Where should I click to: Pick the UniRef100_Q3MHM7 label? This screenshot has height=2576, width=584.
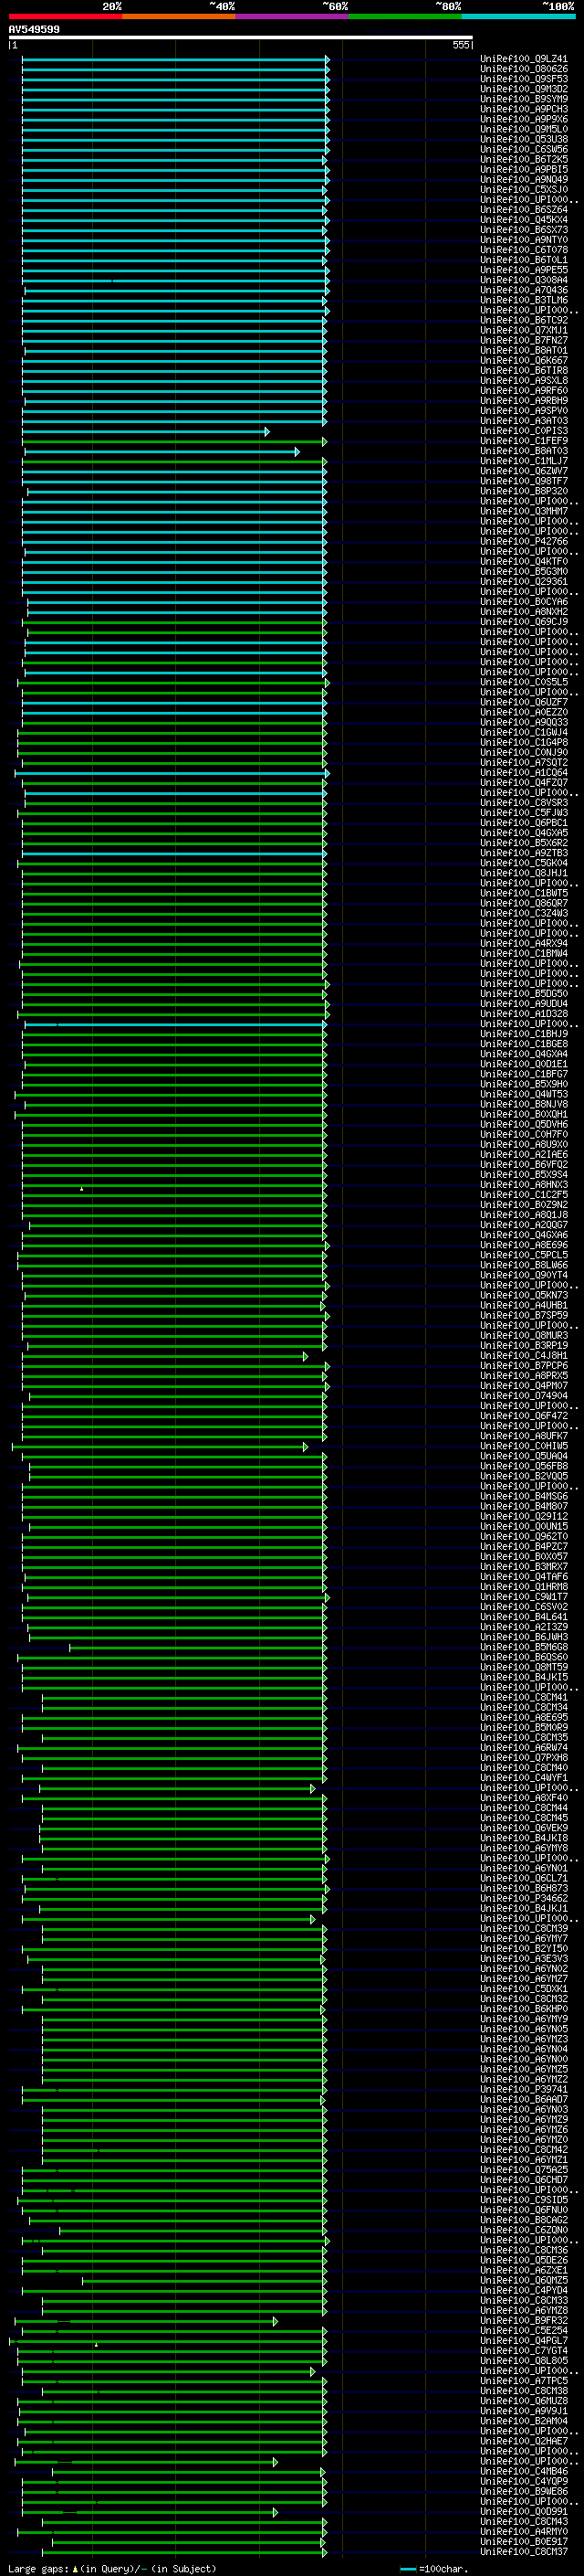(x=524, y=511)
